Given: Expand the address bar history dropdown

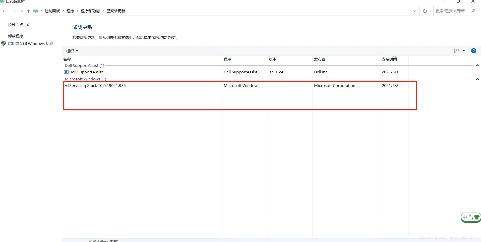Looking at the screenshot, I should click(414, 11).
